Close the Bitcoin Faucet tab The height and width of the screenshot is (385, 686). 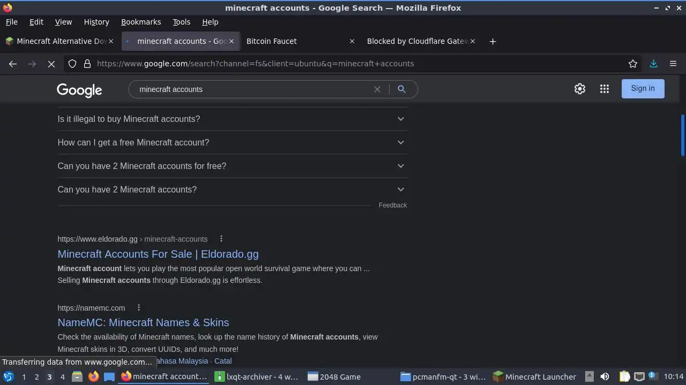point(352,41)
